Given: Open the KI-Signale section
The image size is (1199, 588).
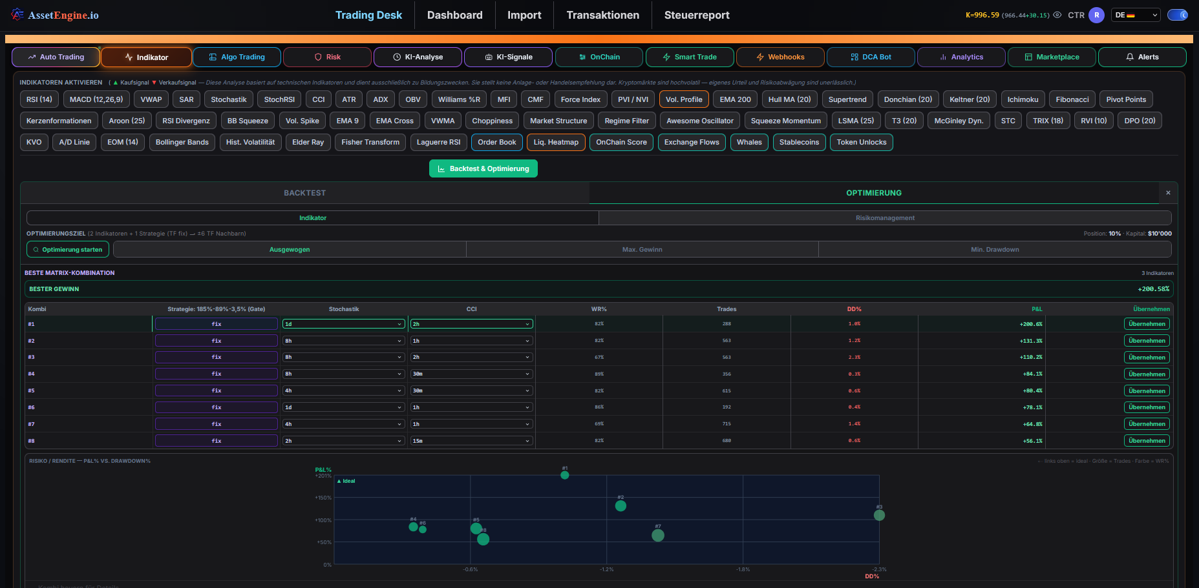Looking at the screenshot, I should pos(508,57).
